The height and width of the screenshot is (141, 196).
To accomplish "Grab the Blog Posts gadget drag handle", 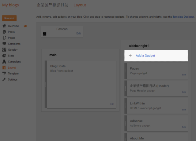I will pos(46,84).
